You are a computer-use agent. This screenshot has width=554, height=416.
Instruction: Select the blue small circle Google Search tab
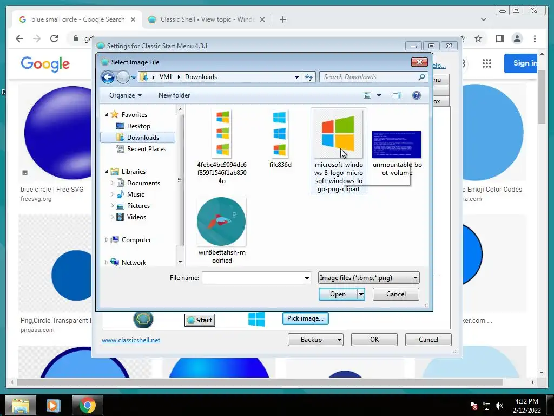(77, 19)
